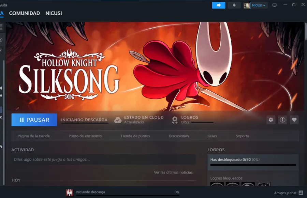Click the LOGROS heading above the achievements panel
This screenshot has width=307, height=198.
[216, 150]
